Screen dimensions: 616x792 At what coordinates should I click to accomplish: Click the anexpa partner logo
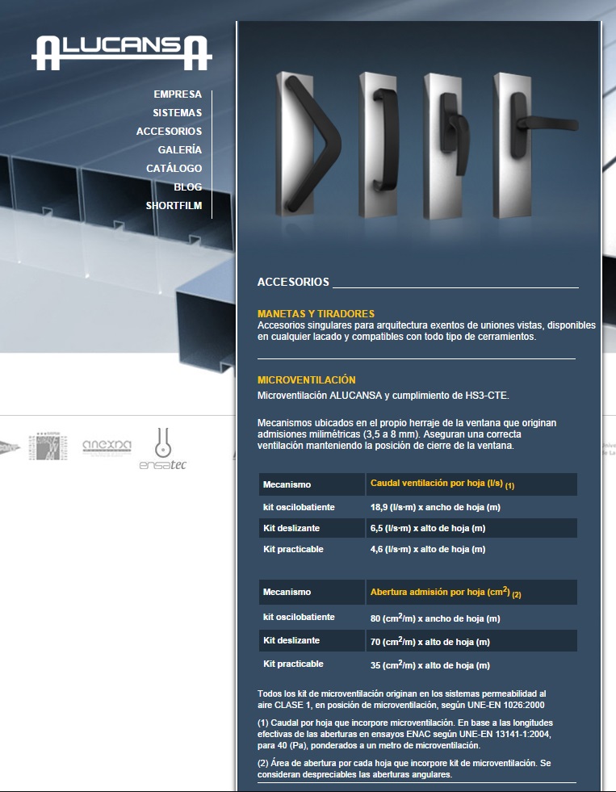[107, 446]
